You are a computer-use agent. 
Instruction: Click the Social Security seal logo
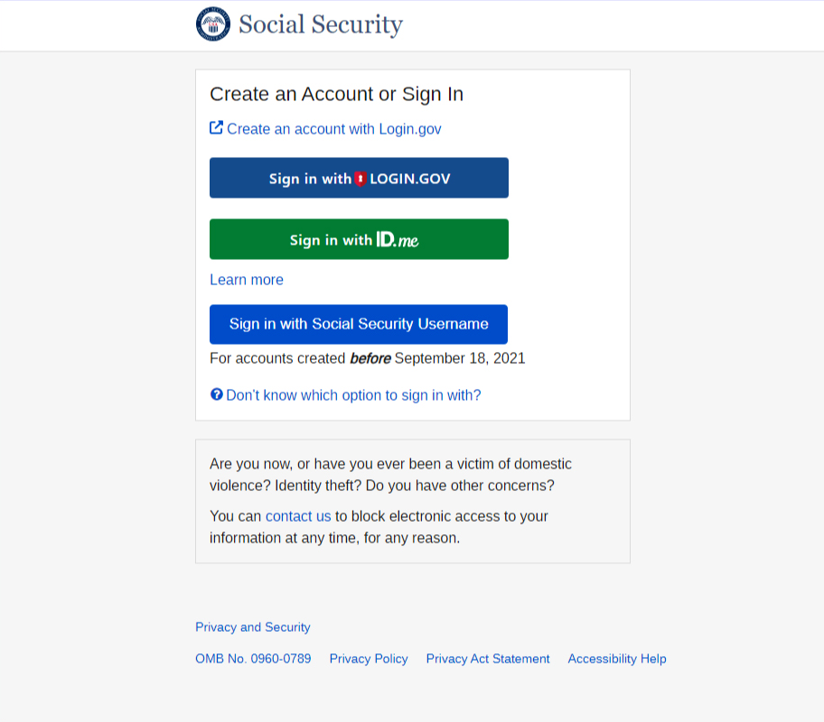pos(213,24)
